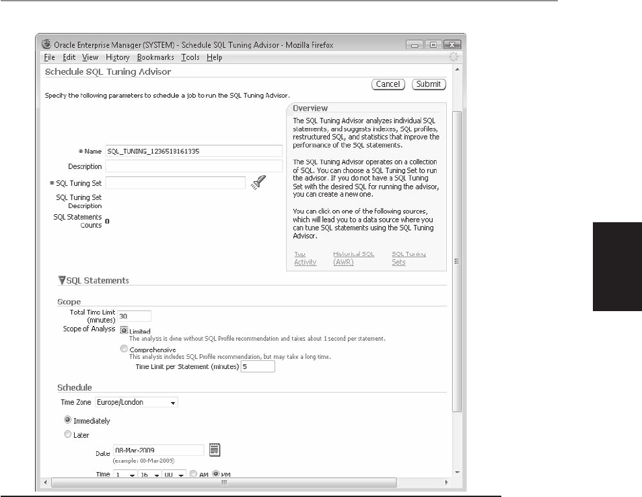Open the hour dropdown in Time row

[125, 474]
